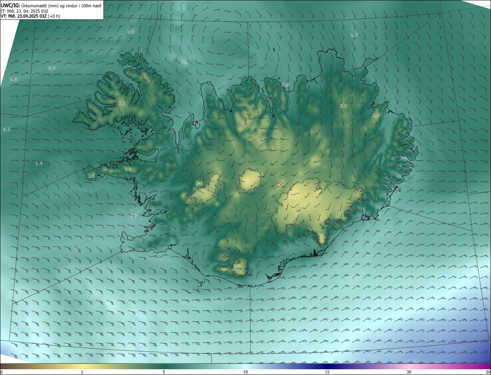The height and width of the screenshot is (375, 491).
Task: Click the '50' tick label on colour scale
Action: 488,372
